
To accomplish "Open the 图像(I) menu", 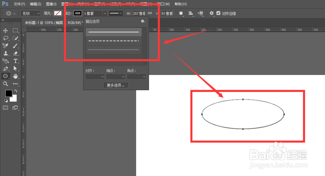I will point(51,4).
